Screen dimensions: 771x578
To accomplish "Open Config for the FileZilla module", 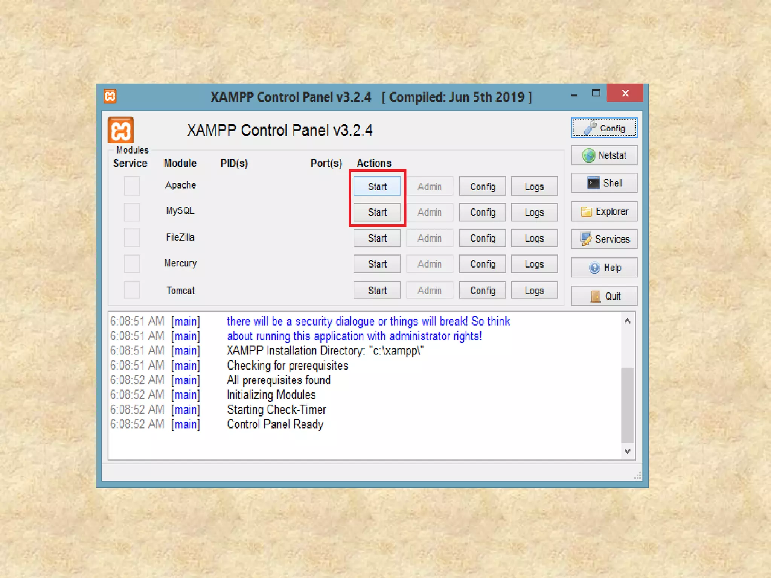I will (482, 238).
